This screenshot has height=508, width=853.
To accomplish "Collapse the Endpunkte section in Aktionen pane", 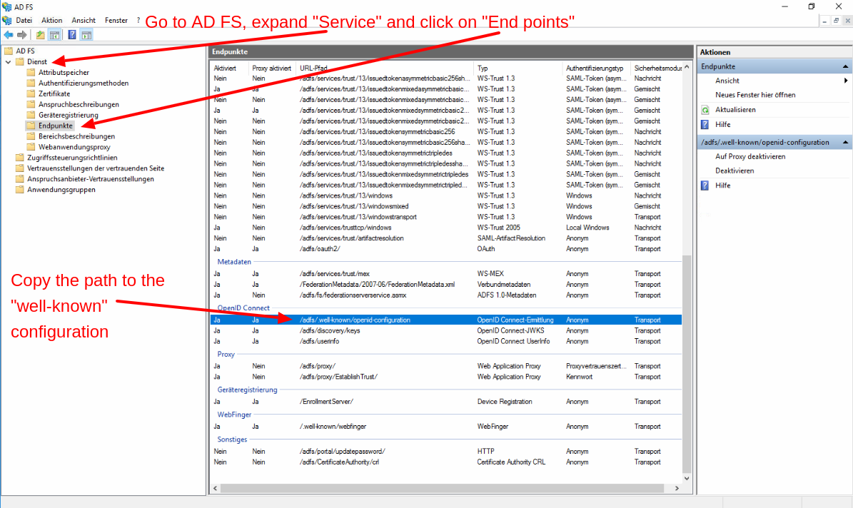I will coord(845,66).
